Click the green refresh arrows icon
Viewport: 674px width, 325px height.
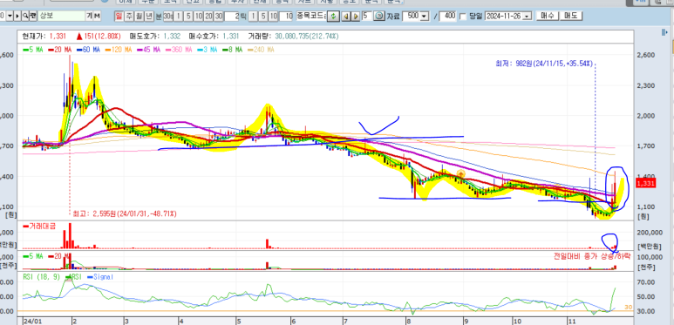click(x=333, y=17)
